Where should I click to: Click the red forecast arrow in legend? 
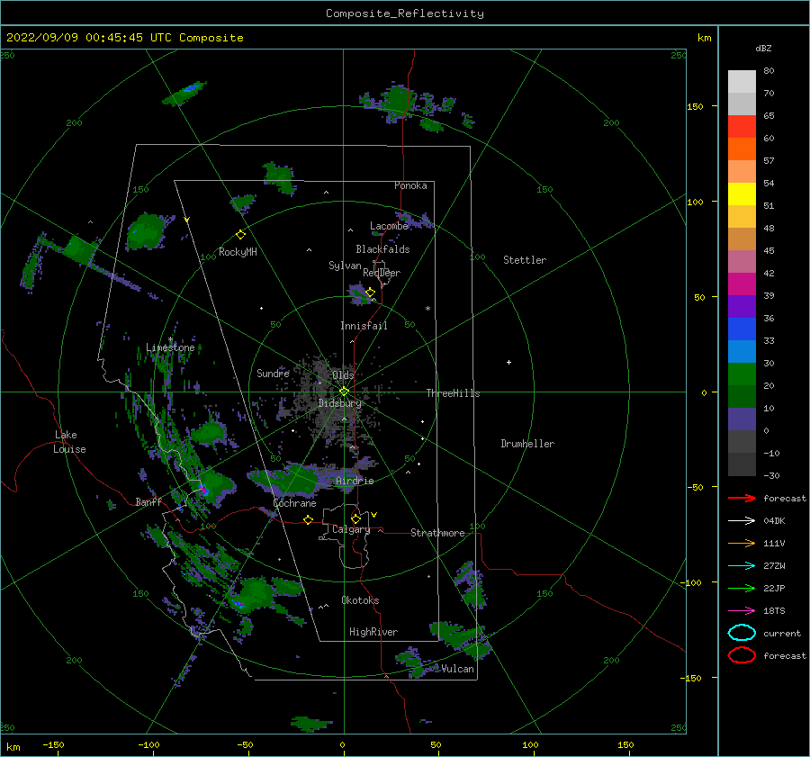(x=742, y=498)
